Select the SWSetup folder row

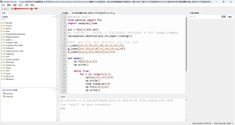pyautogui.click(x=29, y=62)
